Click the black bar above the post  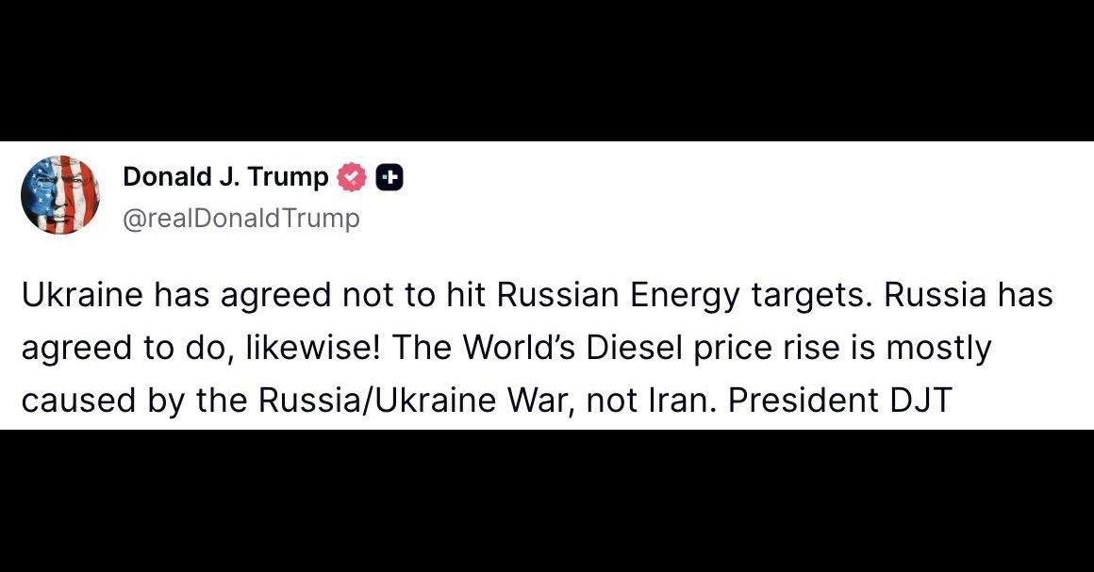[547, 71]
